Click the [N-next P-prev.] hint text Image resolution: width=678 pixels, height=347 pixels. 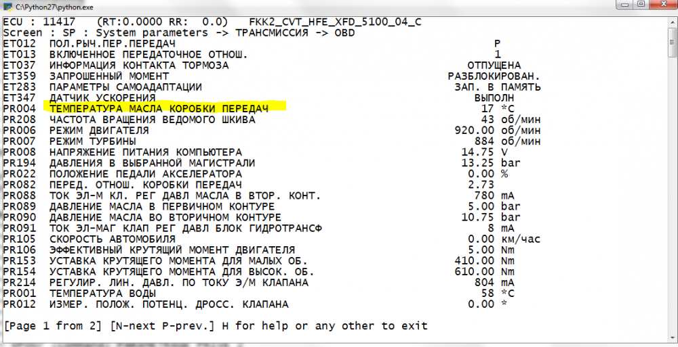[x=162, y=325]
